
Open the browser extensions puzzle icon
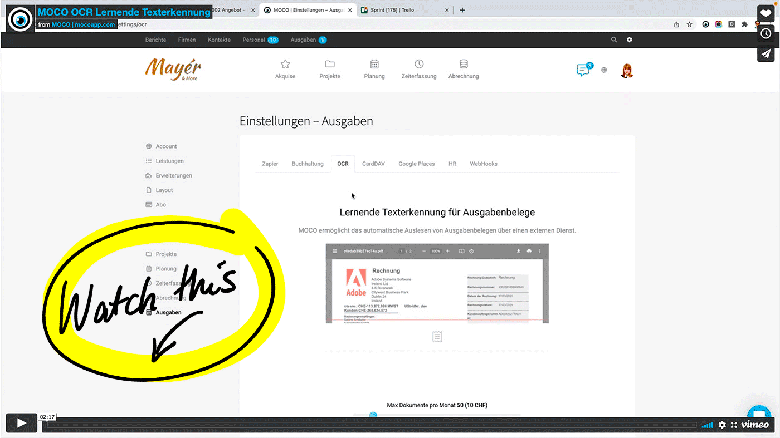pyautogui.click(x=745, y=24)
